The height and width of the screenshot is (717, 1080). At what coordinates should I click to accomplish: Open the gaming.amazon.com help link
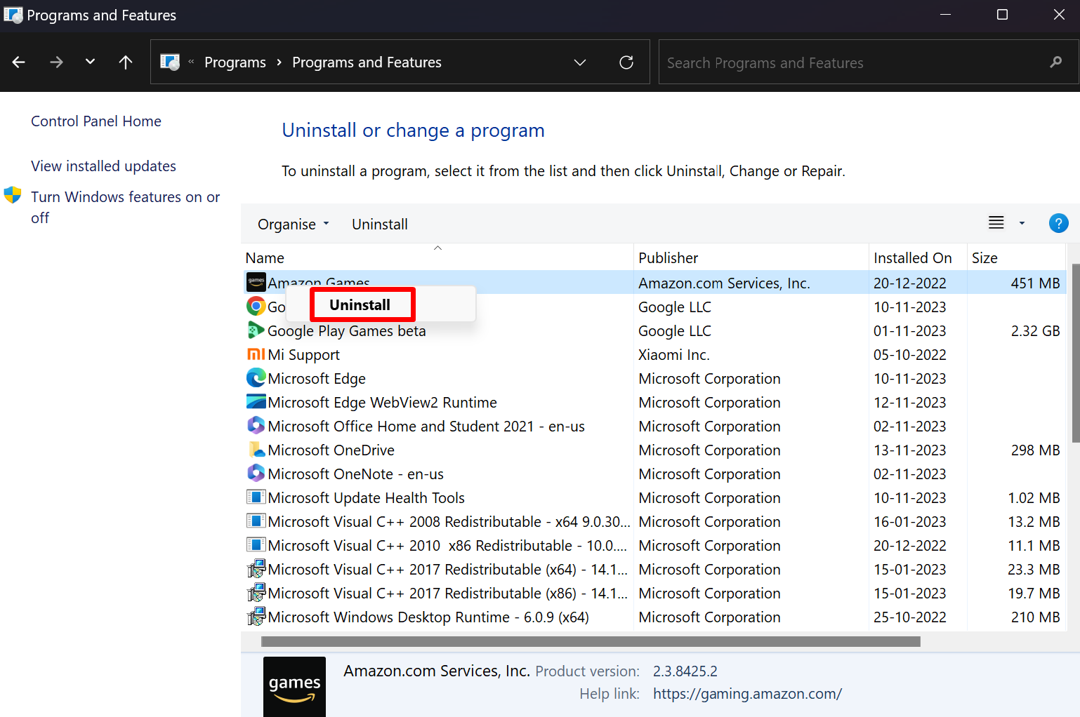747,693
